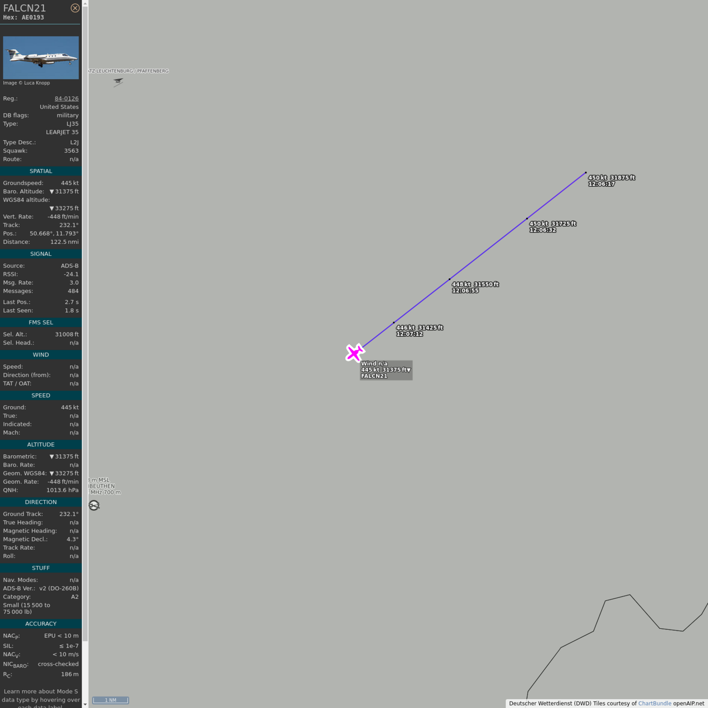
Task: Open the Learjet aircraft photo thumbnail
Action: point(41,58)
